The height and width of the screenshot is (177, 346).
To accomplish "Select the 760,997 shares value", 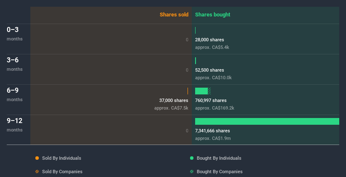I will coord(211,100).
